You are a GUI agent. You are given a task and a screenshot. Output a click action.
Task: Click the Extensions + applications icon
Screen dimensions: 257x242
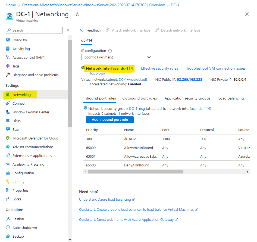pyautogui.click(x=8, y=155)
